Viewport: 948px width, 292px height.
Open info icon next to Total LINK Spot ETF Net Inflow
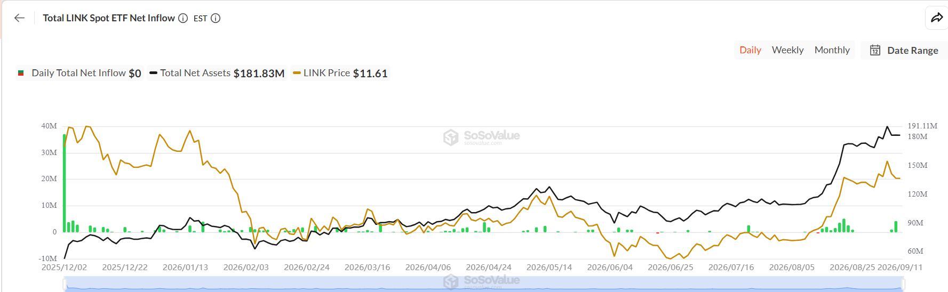[x=183, y=18]
